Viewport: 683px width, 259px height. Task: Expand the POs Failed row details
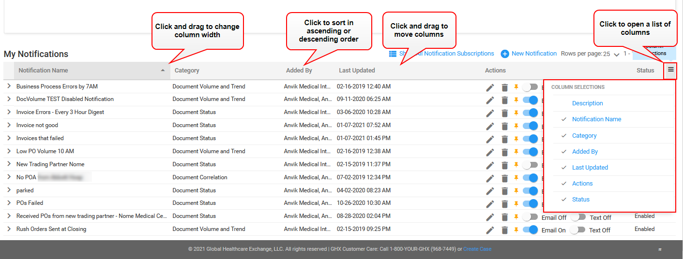9,203
